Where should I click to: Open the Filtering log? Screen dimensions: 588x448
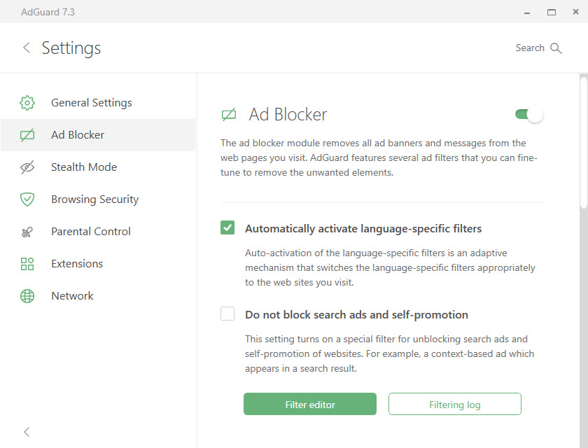click(x=455, y=404)
